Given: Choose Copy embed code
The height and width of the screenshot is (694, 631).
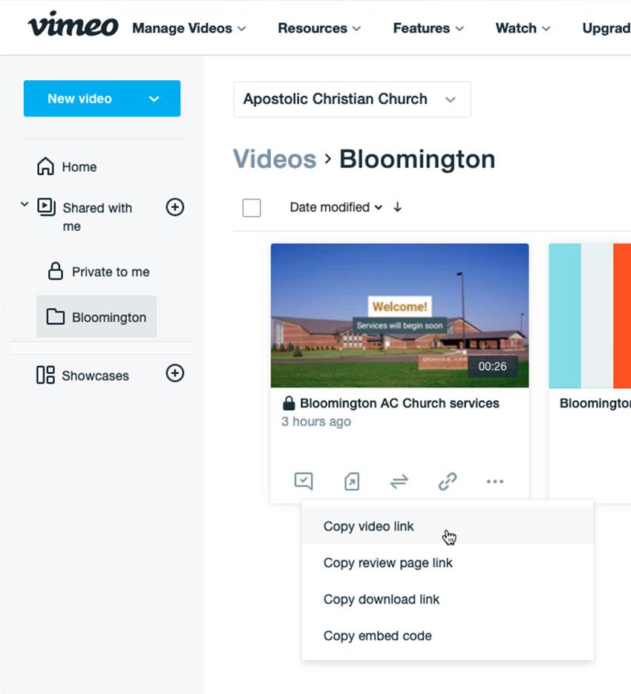Looking at the screenshot, I should [447, 635].
